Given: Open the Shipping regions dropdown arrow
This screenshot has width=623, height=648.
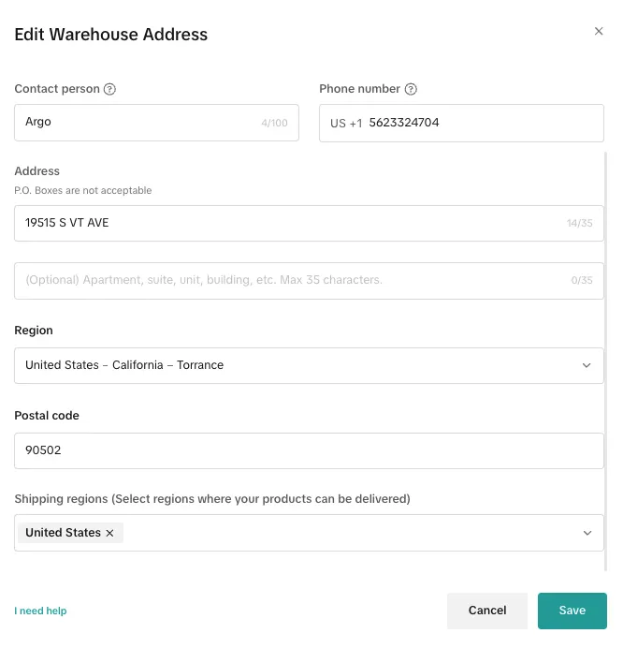Looking at the screenshot, I should pos(587,533).
